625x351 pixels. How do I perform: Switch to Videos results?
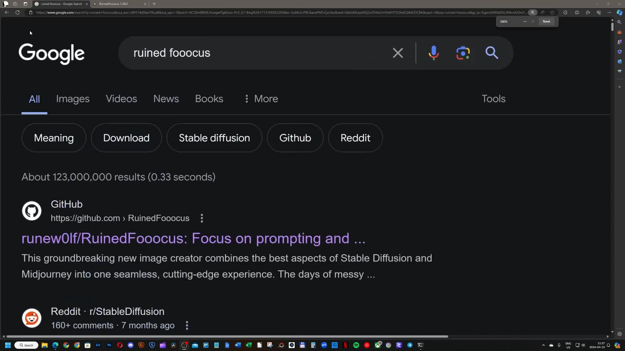(121, 99)
